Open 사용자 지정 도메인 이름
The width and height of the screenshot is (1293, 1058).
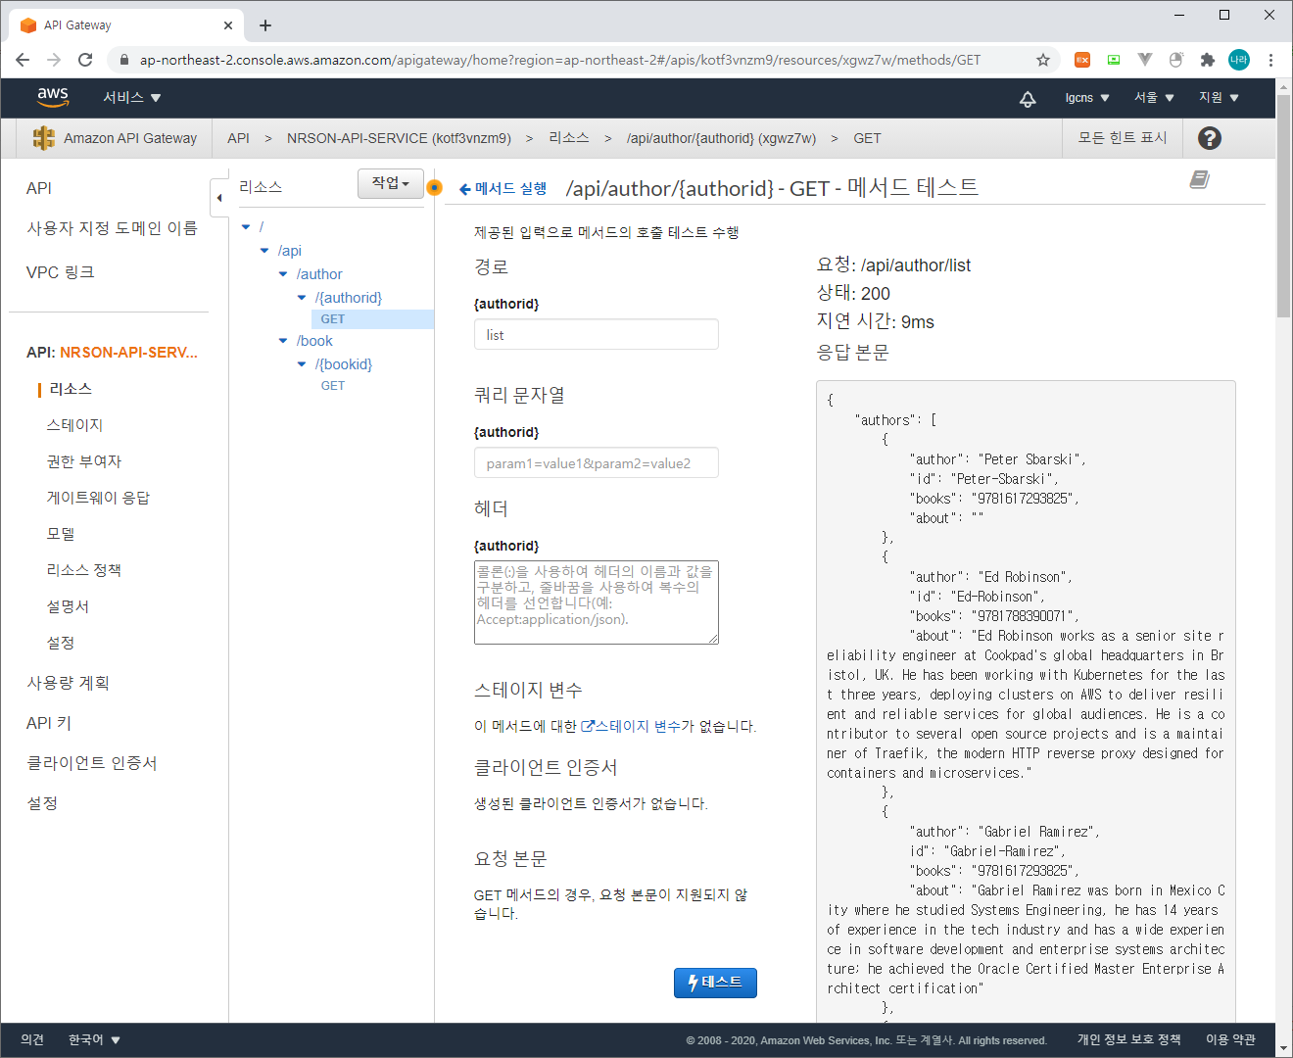point(112,228)
